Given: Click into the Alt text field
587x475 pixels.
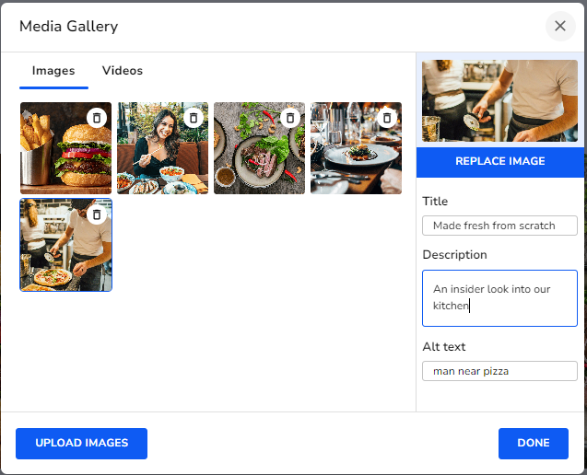Looking at the screenshot, I should coord(500,371).
